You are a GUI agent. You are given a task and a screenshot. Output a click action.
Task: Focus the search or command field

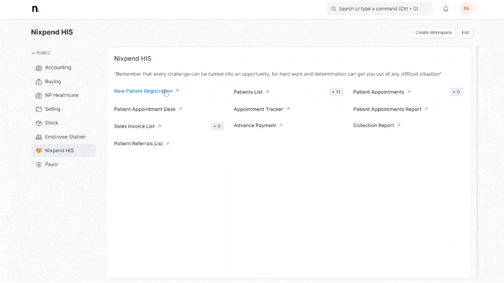[x=379, y=9]
